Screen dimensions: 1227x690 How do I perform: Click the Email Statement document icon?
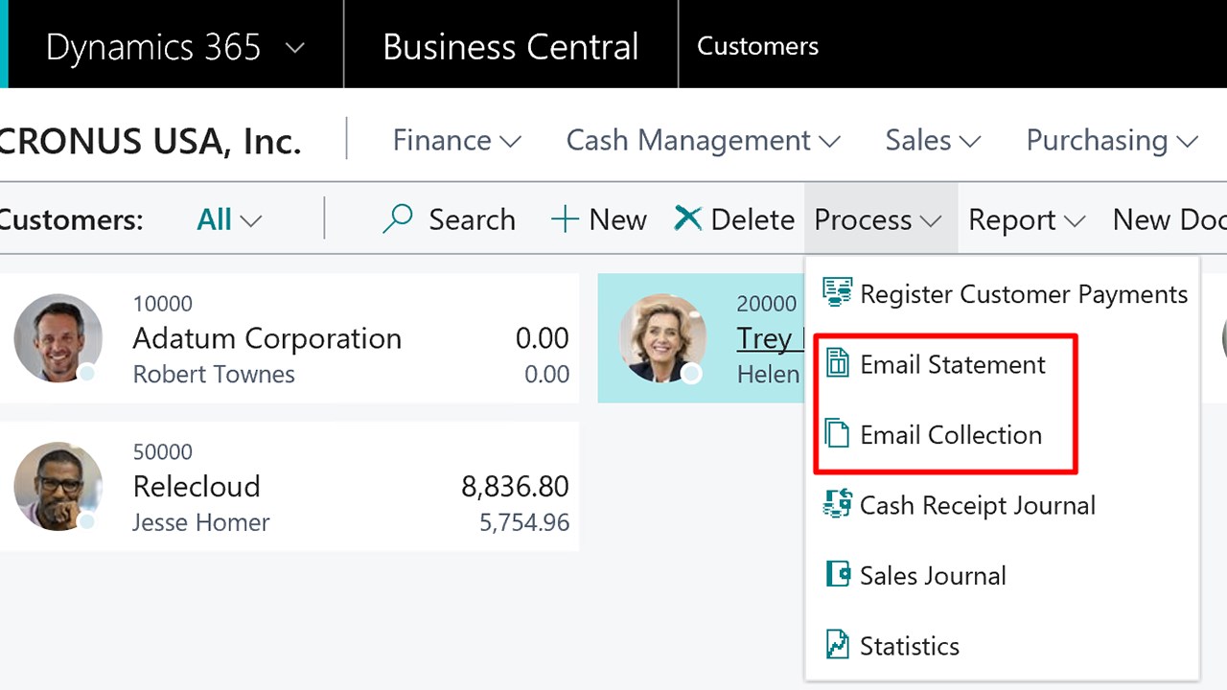coord(837,364)
